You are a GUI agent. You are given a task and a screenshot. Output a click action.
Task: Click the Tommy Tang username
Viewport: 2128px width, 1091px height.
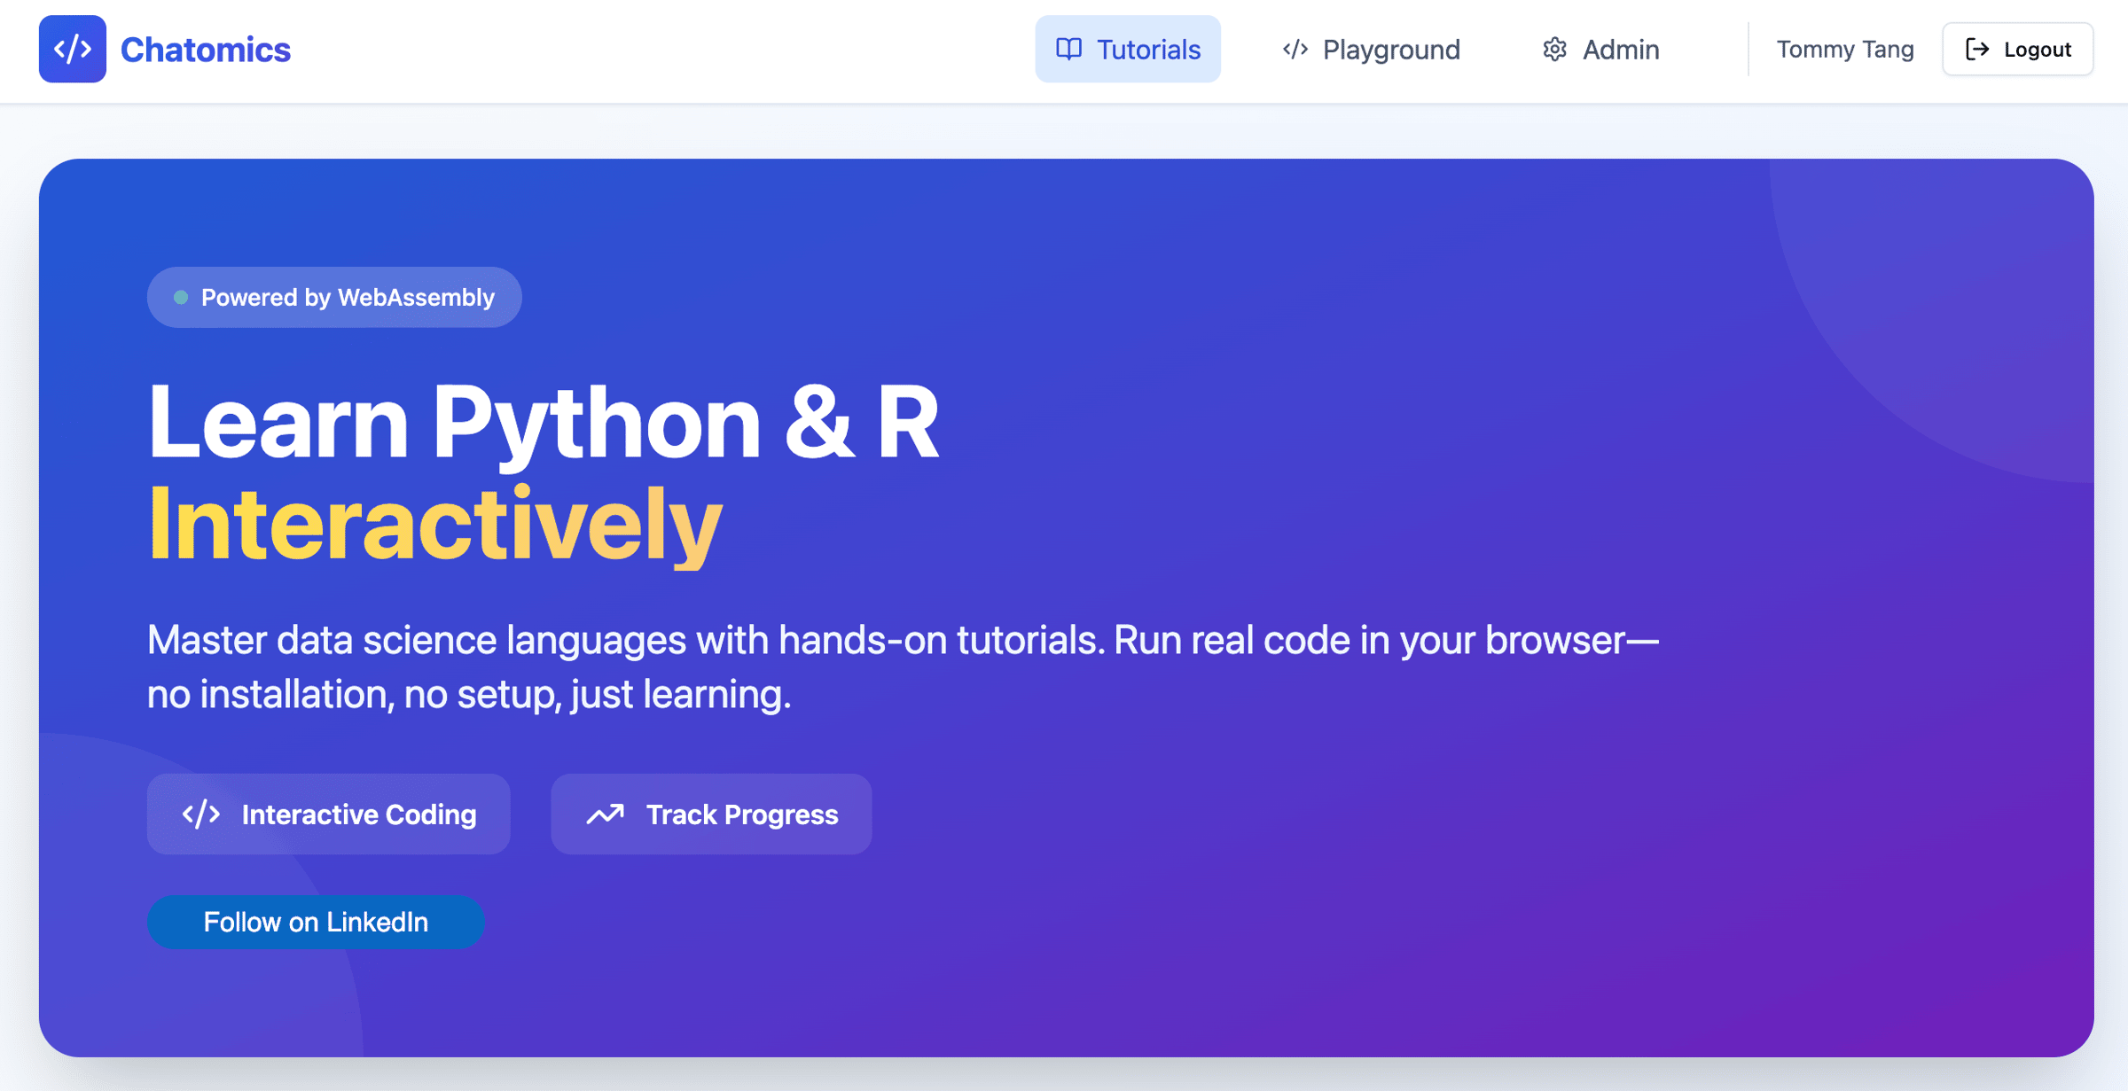[1844, 49]
